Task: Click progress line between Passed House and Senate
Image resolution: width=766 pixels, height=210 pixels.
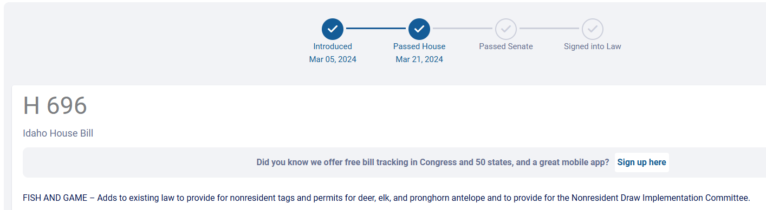Action: (463, 28)
